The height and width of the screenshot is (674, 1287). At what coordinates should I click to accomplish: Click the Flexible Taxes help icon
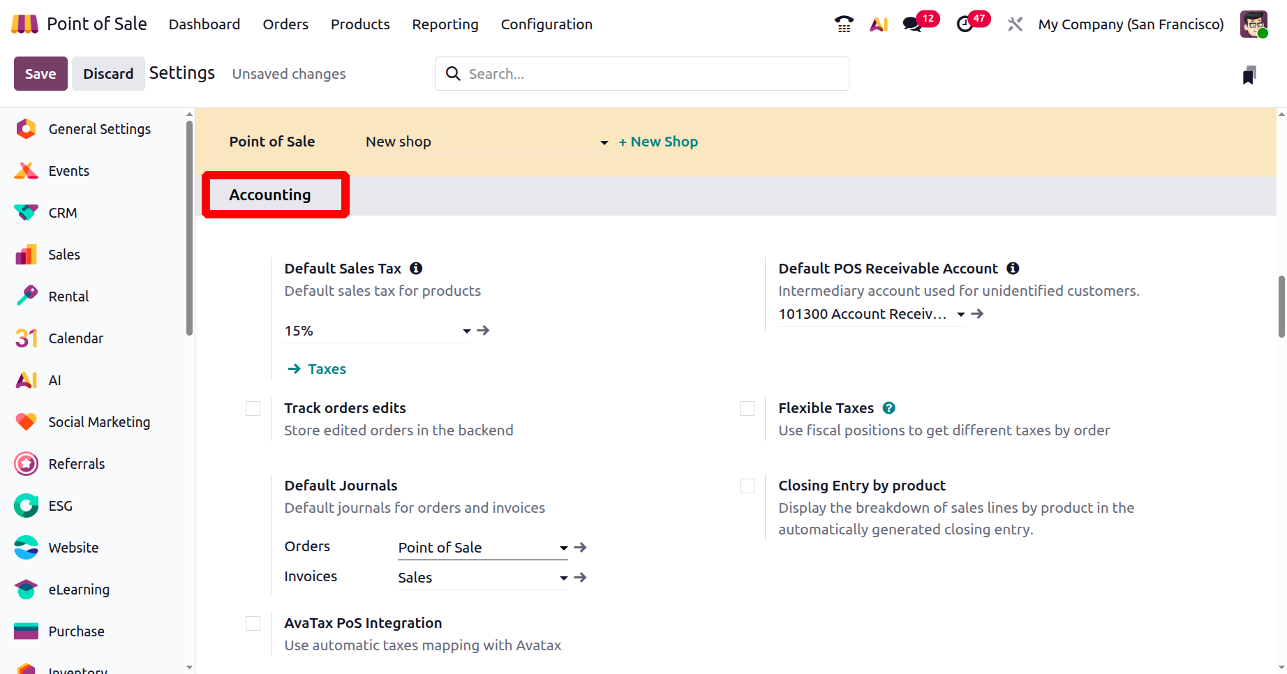coord(888,408)
